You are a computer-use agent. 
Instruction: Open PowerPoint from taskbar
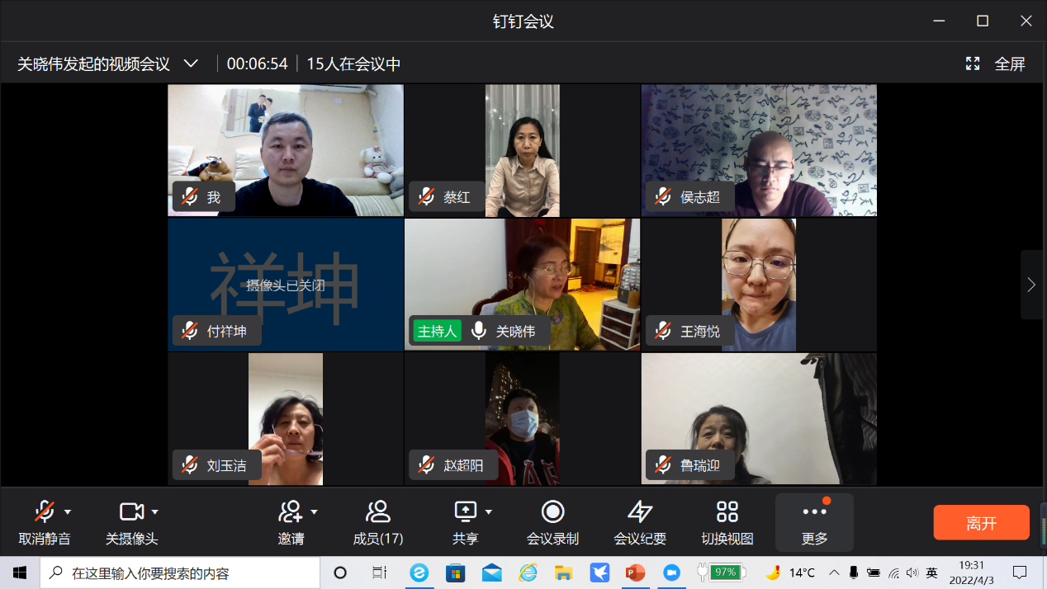pyautogui.click(x=636, y=573)
